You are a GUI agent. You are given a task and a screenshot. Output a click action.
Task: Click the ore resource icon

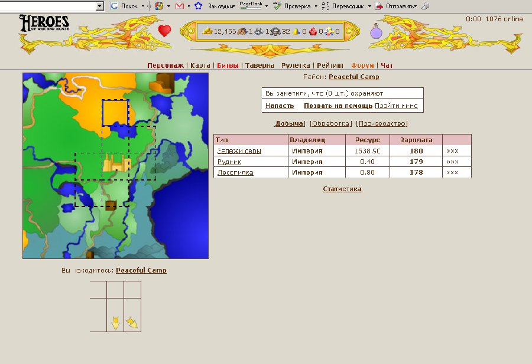pos(259,31)
